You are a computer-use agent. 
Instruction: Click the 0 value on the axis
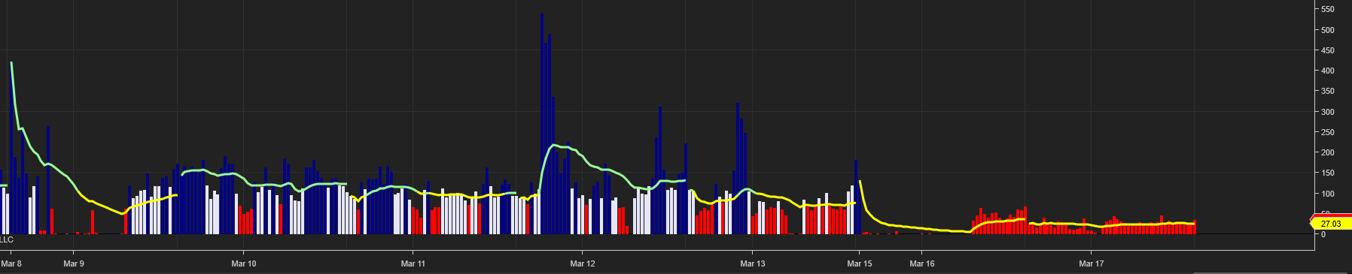[x=1323, y=234]
